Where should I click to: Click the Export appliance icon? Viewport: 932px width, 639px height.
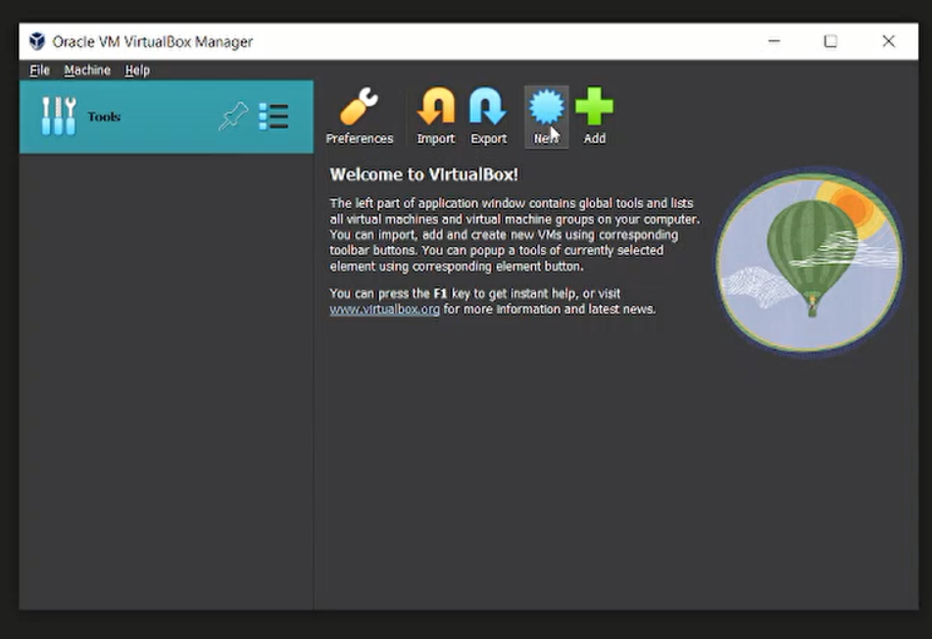(488, 108)
